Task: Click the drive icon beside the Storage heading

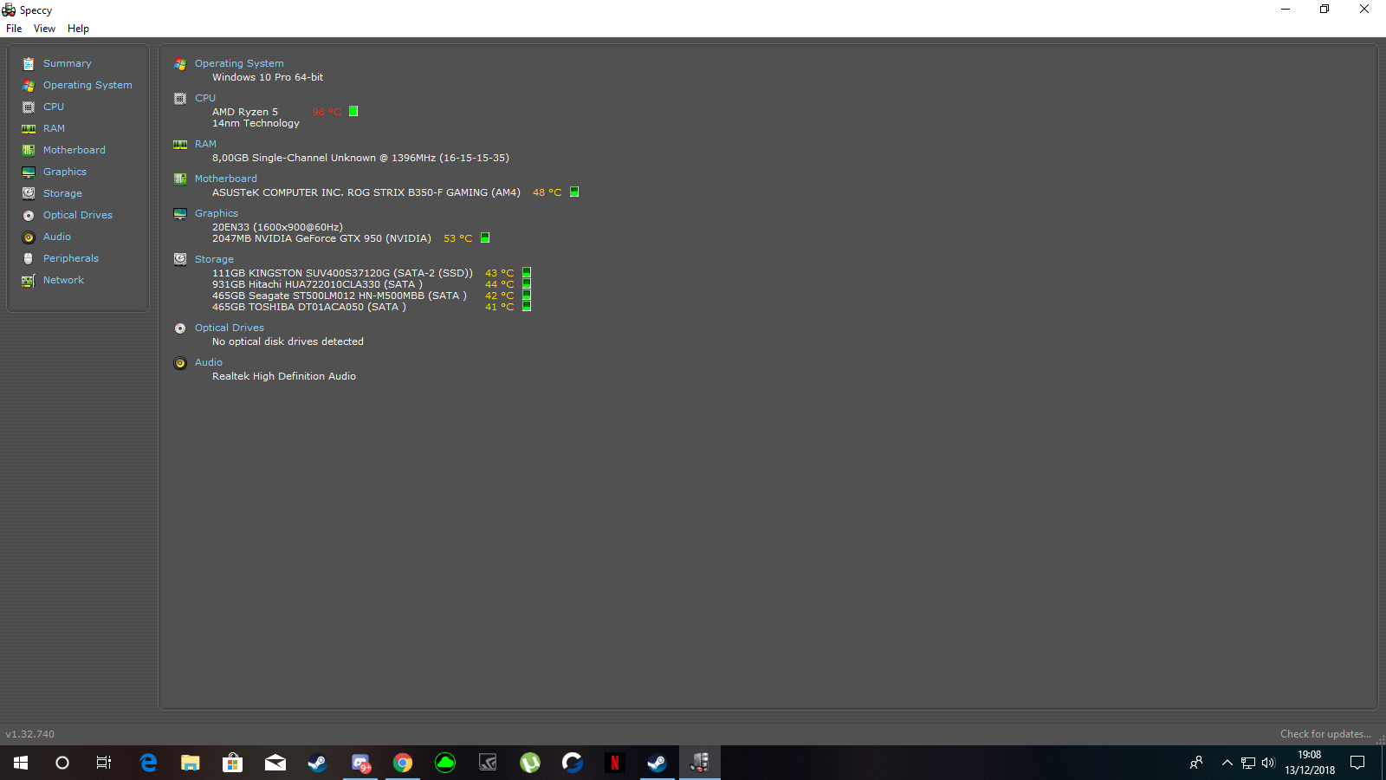Action: tap(180, 259)
